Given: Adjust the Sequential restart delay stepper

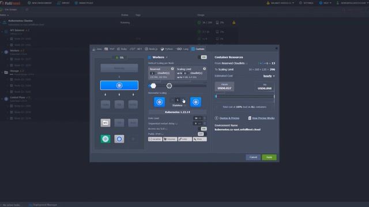Looking at the screenshot, I should (x=204, y=124).
